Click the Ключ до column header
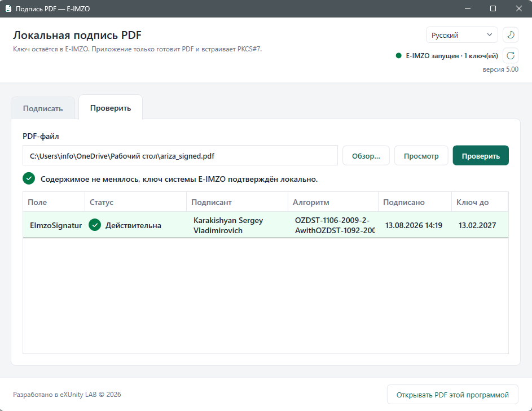The image size is (532, 411). click(x=480, y=202)
